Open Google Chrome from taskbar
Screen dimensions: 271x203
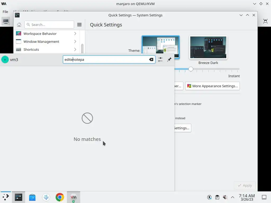point(60,197)
